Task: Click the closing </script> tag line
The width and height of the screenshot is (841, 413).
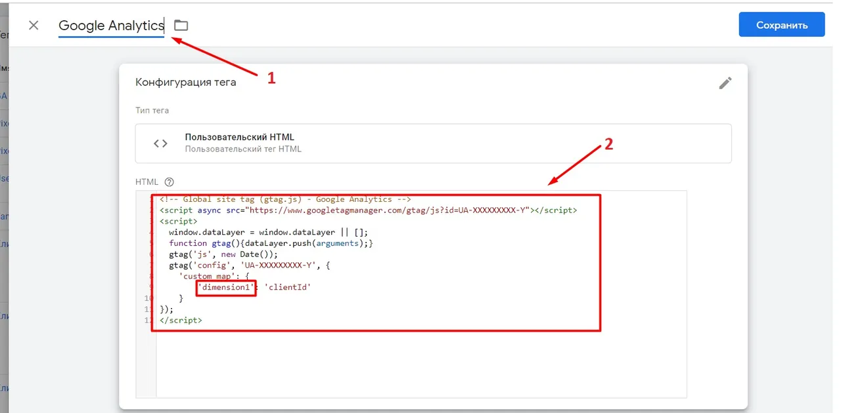Action: (x=181, y=321)
